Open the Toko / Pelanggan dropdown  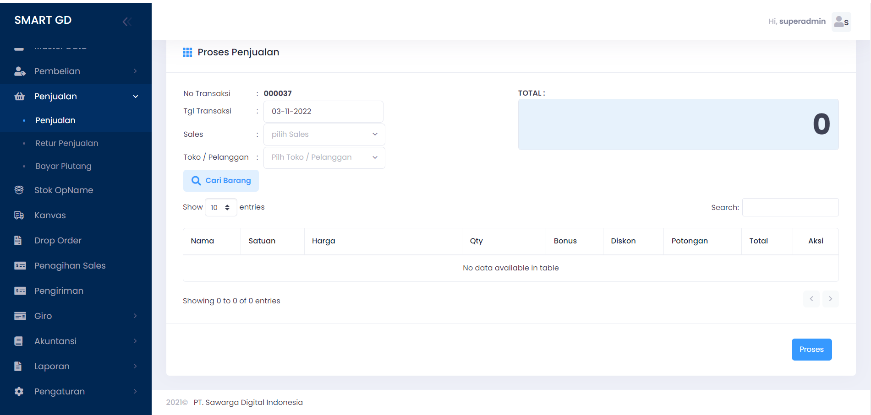click(324, 157)
